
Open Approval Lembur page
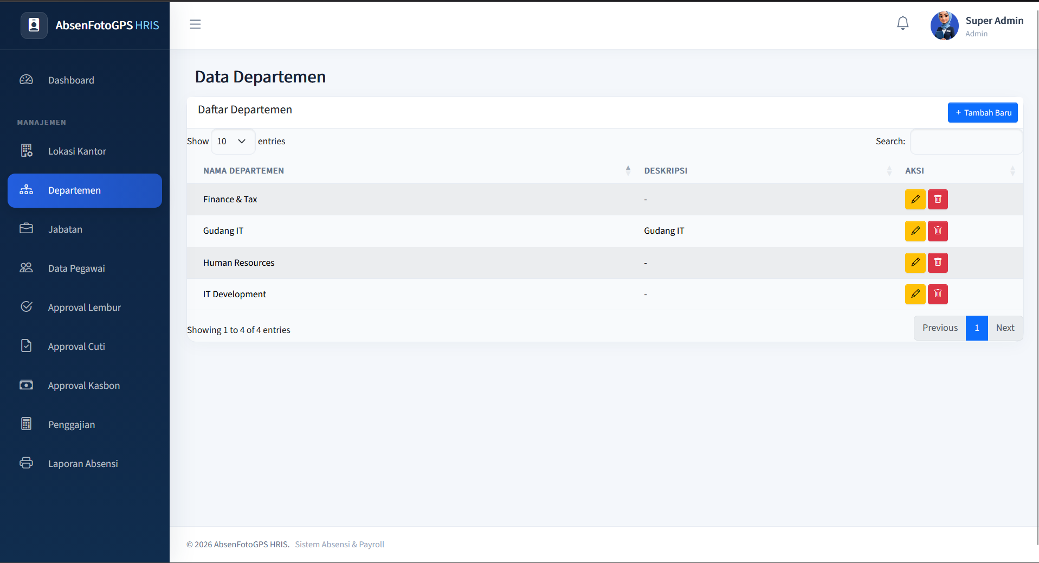coord(85,308)
